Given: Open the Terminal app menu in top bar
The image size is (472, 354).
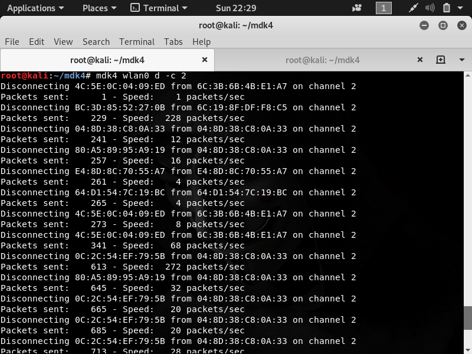Looking at the screenshot, I should [159, 8].
